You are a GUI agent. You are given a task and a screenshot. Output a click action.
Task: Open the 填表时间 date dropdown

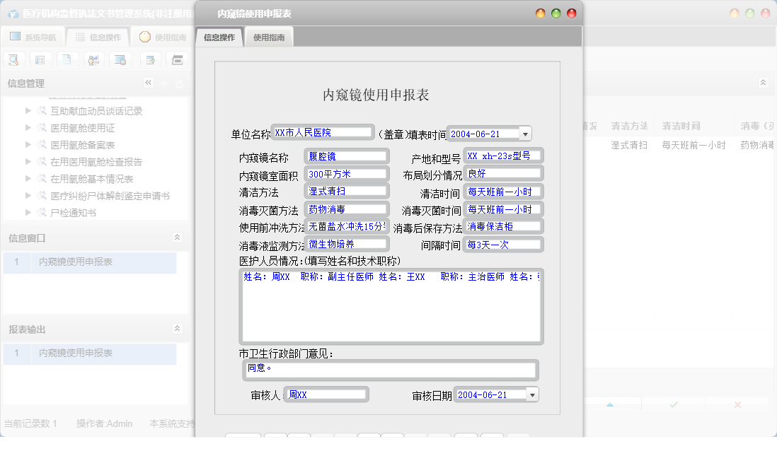[525, 134]
